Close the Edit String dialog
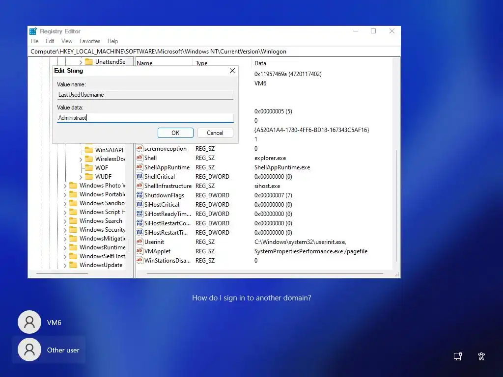503x377 pixels. pyautogui.click(x=232, y=71)
